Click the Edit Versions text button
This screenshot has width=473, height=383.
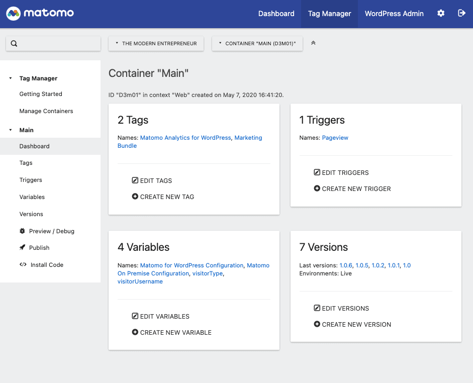pyautogui.click(x=345, y=308)
